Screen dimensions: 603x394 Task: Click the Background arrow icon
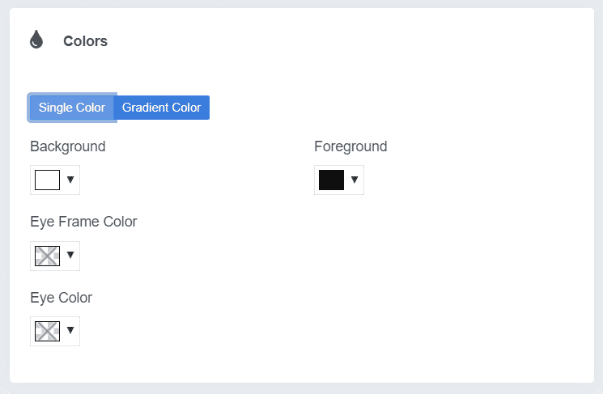click(70, 180)
